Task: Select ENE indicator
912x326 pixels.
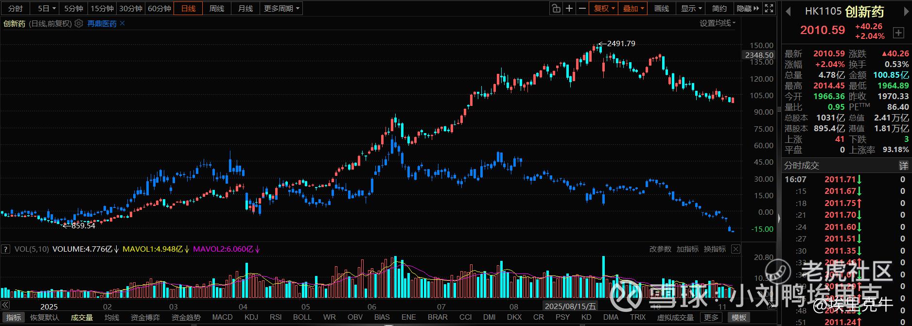Action: pyautogui.click(x=409, y=317)
